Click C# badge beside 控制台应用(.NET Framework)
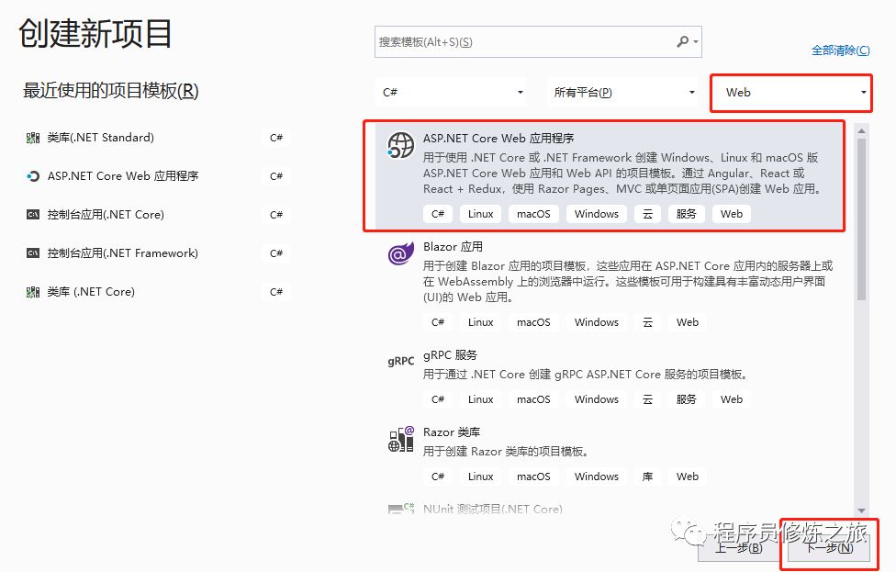The height and width of the screenshot is (572, 896). [276, 253]
